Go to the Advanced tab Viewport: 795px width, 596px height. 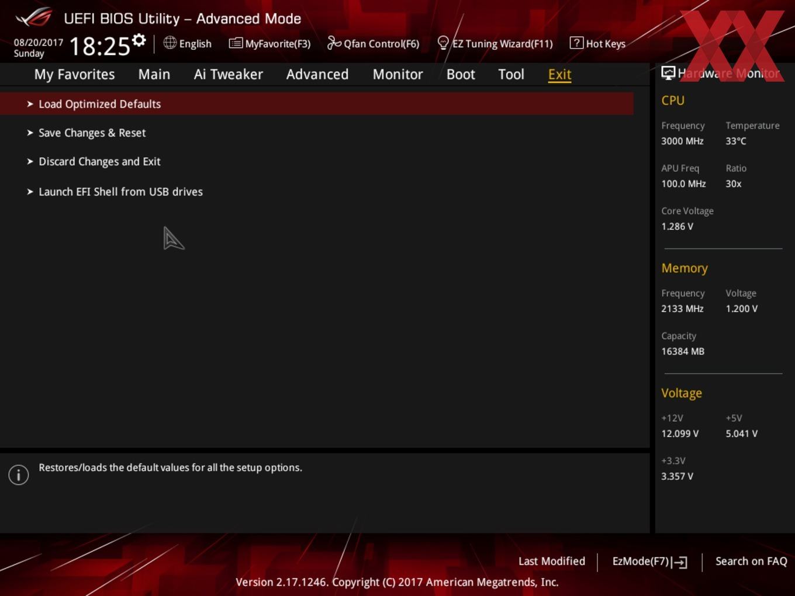(x=317, y=74)
